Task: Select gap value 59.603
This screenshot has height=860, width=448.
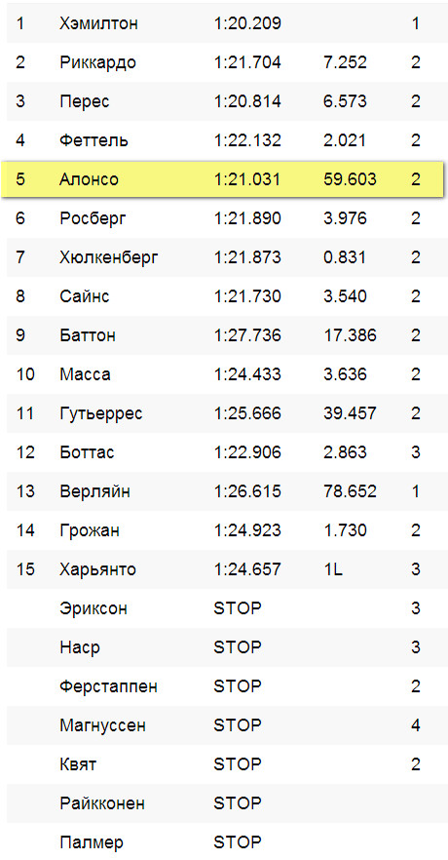Action: click(350, 179)
